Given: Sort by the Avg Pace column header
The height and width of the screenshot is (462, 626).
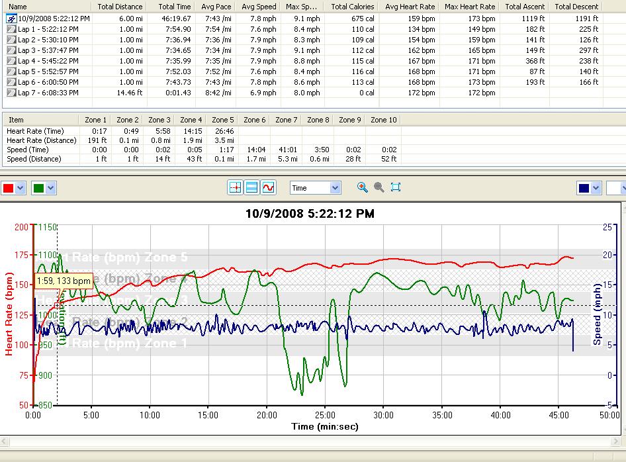Looking at the screenshot, I should point(216,7).
